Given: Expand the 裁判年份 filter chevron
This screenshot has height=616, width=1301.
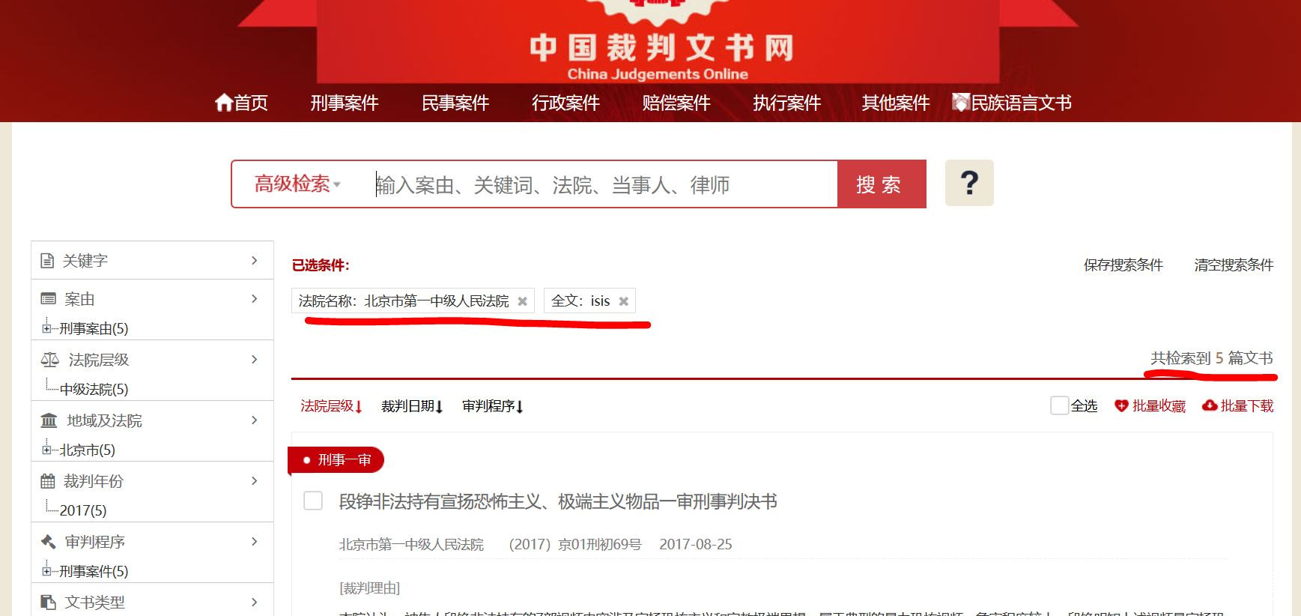Looking at the screenshot, I should click(255, 481).
